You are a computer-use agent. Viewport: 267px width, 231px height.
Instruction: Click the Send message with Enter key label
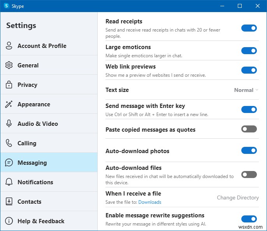(145, 106)
